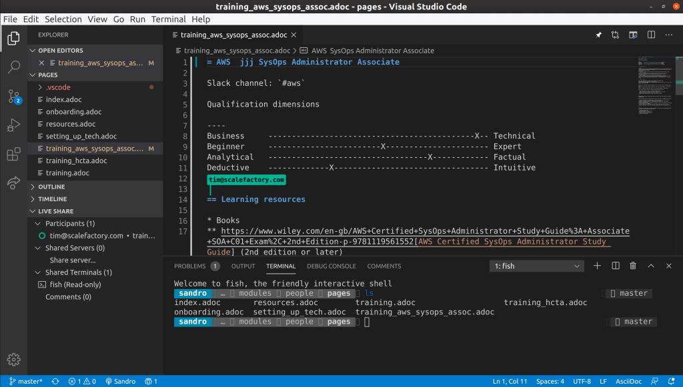The width and height of the screenshot is (683, 387).
Task: Expand the OUTLINE section
Action: 95,187
